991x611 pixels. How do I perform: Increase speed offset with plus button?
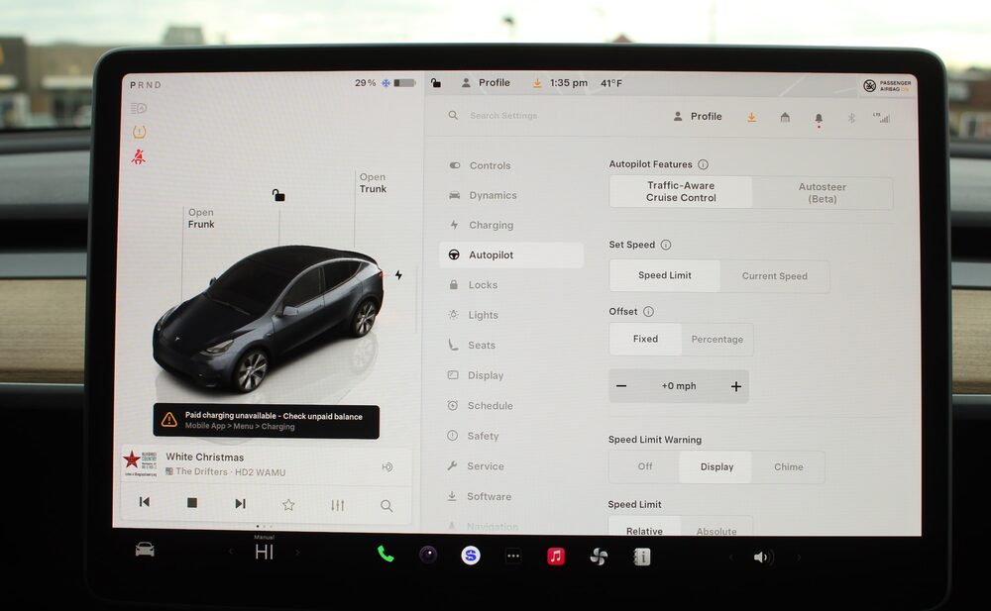click(735, 386)
